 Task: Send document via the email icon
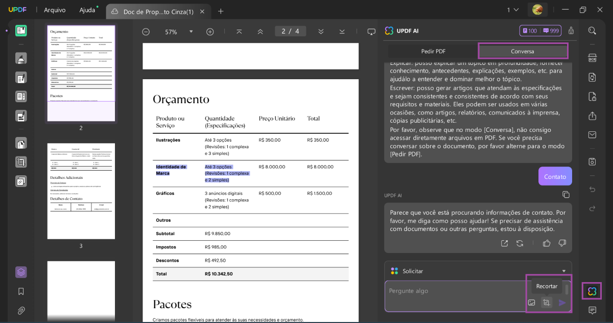point(592,134)
